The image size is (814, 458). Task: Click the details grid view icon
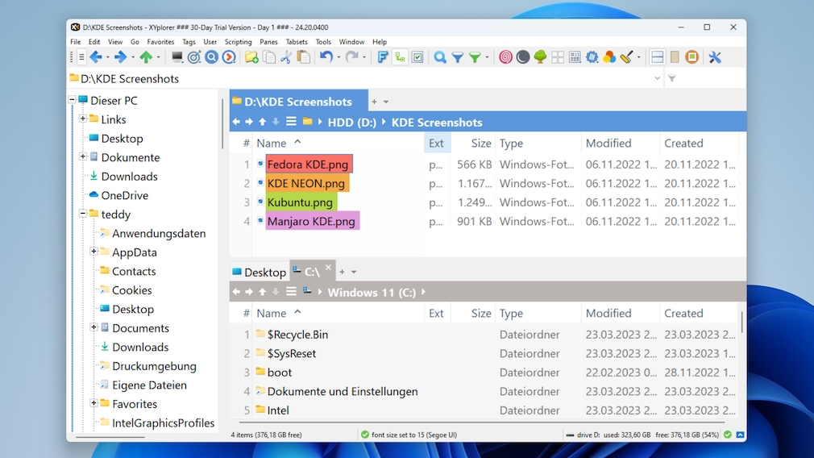[575, 57]
